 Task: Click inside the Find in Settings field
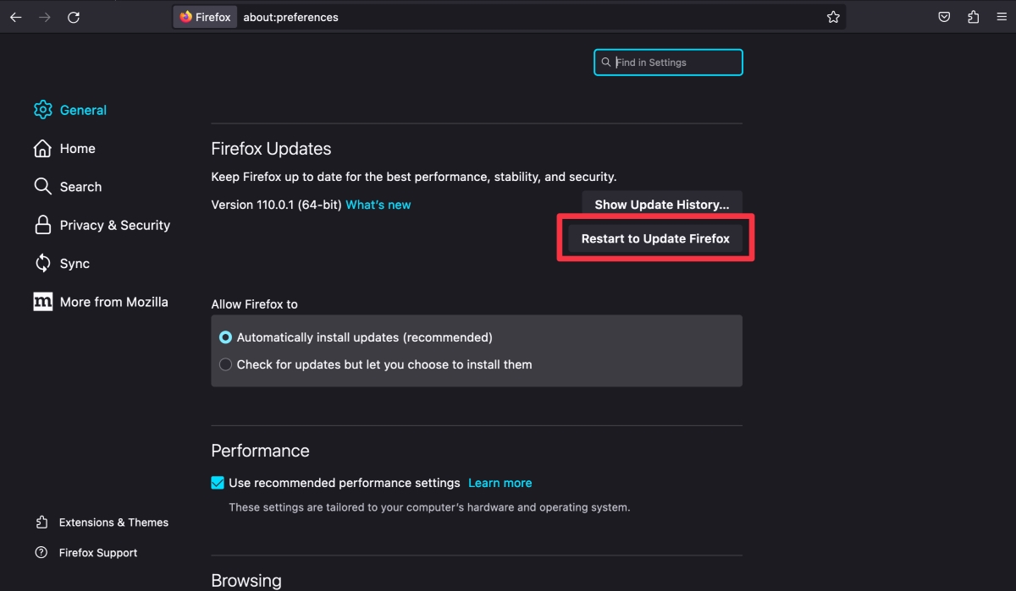[668, 62]
